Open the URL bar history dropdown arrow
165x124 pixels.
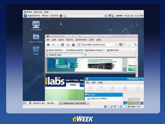pyautogui.click(x=115, y=45)
